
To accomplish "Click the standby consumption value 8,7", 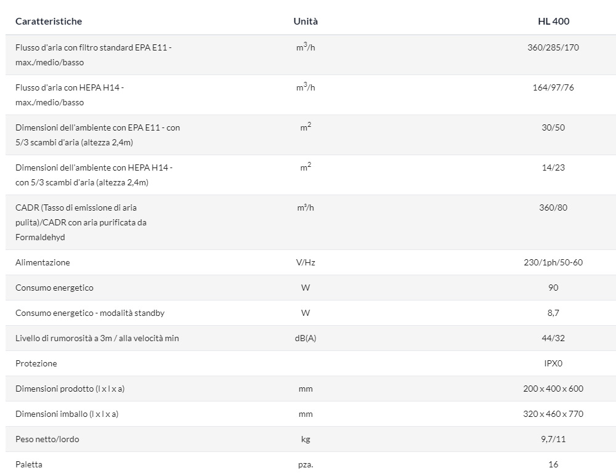I will click(x=553, y=313).
